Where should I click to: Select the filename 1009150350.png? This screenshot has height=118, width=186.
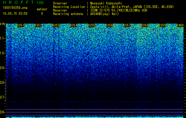pos(15,8)
